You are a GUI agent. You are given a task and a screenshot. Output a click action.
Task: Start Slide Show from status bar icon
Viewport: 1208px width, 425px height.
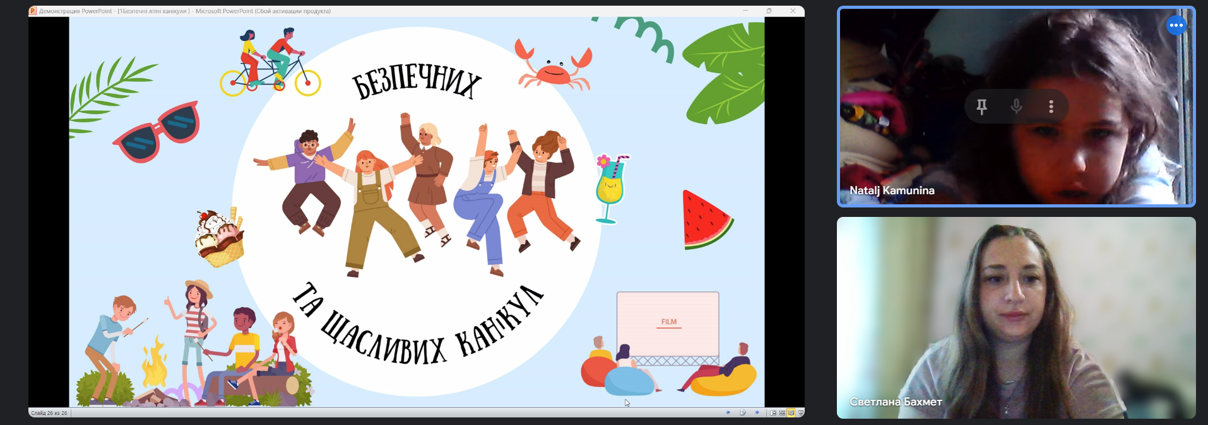coord(800,413)
